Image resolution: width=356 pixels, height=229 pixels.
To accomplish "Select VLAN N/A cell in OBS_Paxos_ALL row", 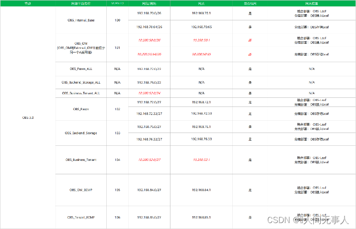I will [117, 69].
